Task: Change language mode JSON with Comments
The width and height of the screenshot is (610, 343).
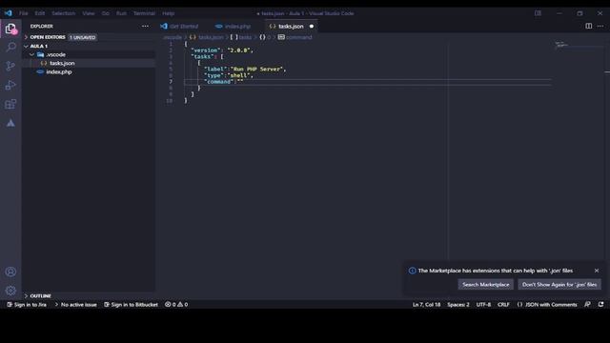Action: (547, 305)
